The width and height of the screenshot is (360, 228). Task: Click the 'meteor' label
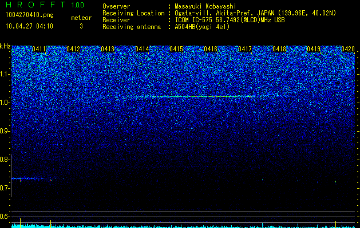click(81, 18)
